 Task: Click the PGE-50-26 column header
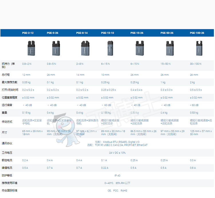[167, 33]
